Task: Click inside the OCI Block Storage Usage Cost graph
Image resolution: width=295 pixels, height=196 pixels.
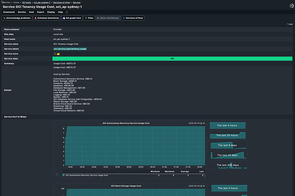Action: (x=135, y=193)
